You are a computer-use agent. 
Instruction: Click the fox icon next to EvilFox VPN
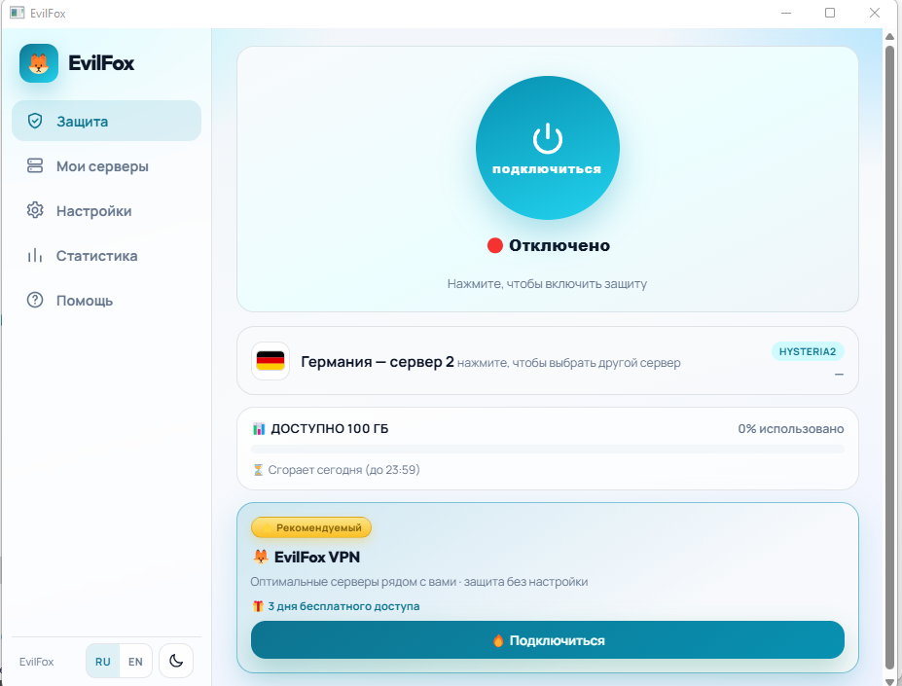click(x=261, y=557)
